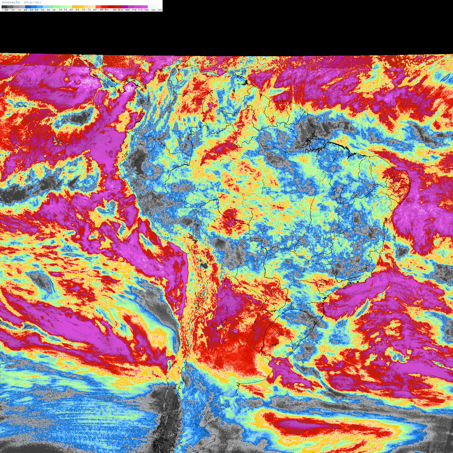The image size is (453, 453).
Task: Click the INSOLAÇÃO legend title
Action: tap(11, 2)
